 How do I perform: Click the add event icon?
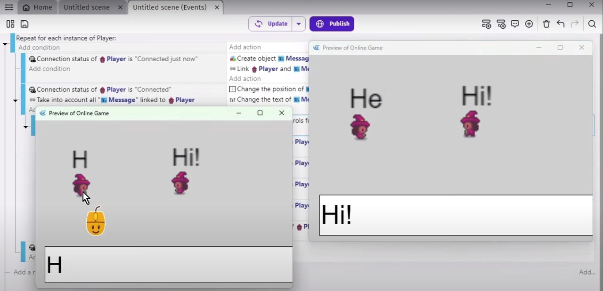point(486,24)
